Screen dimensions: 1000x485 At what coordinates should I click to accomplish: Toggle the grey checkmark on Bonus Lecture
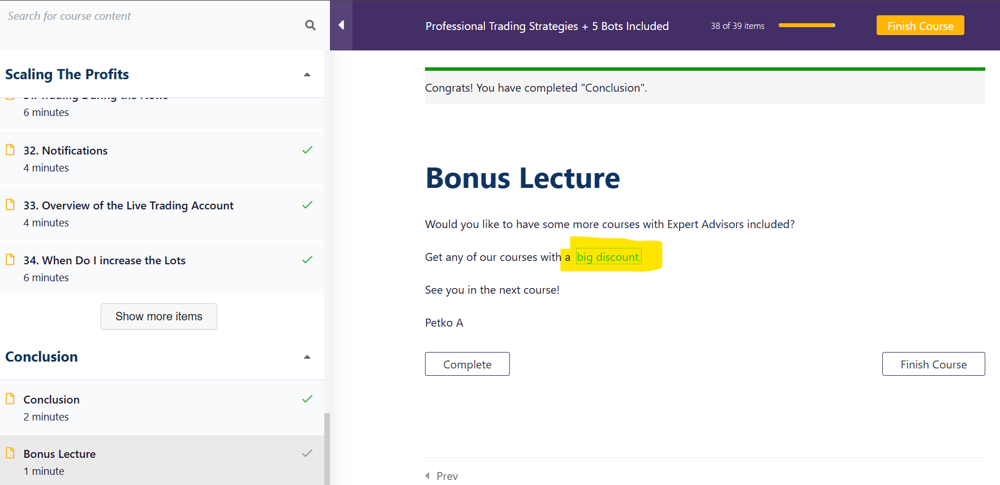(x=307, y=453)
